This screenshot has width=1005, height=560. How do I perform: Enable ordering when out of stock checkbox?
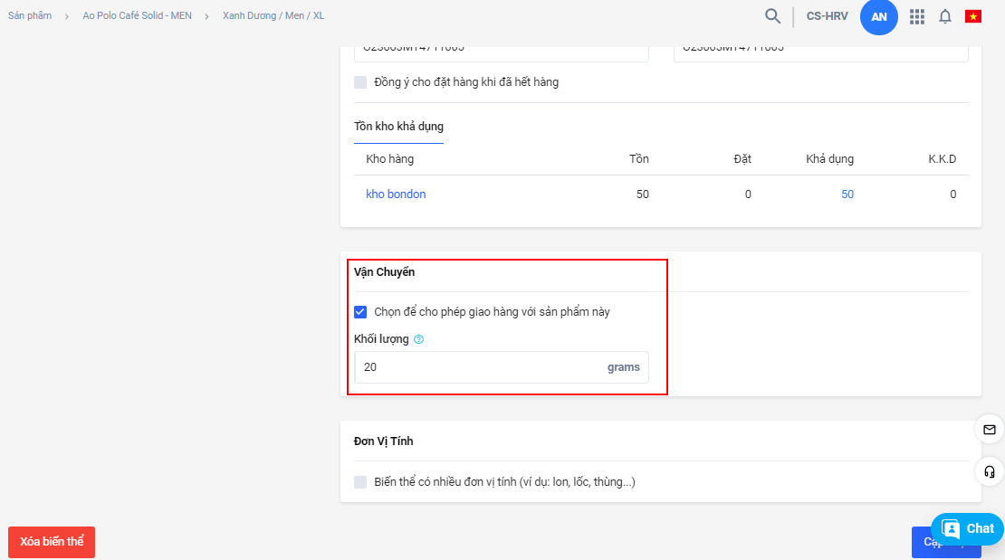[x=360, y=82]
